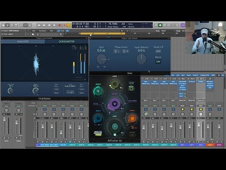This screenshot has width=226, height=170.
Task: Expand the Track disclosure triangle in Inspector
Action: tap(2, 34)
